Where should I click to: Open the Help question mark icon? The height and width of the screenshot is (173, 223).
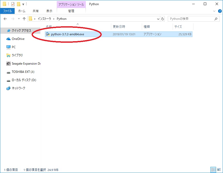click(x=220, y=11)
